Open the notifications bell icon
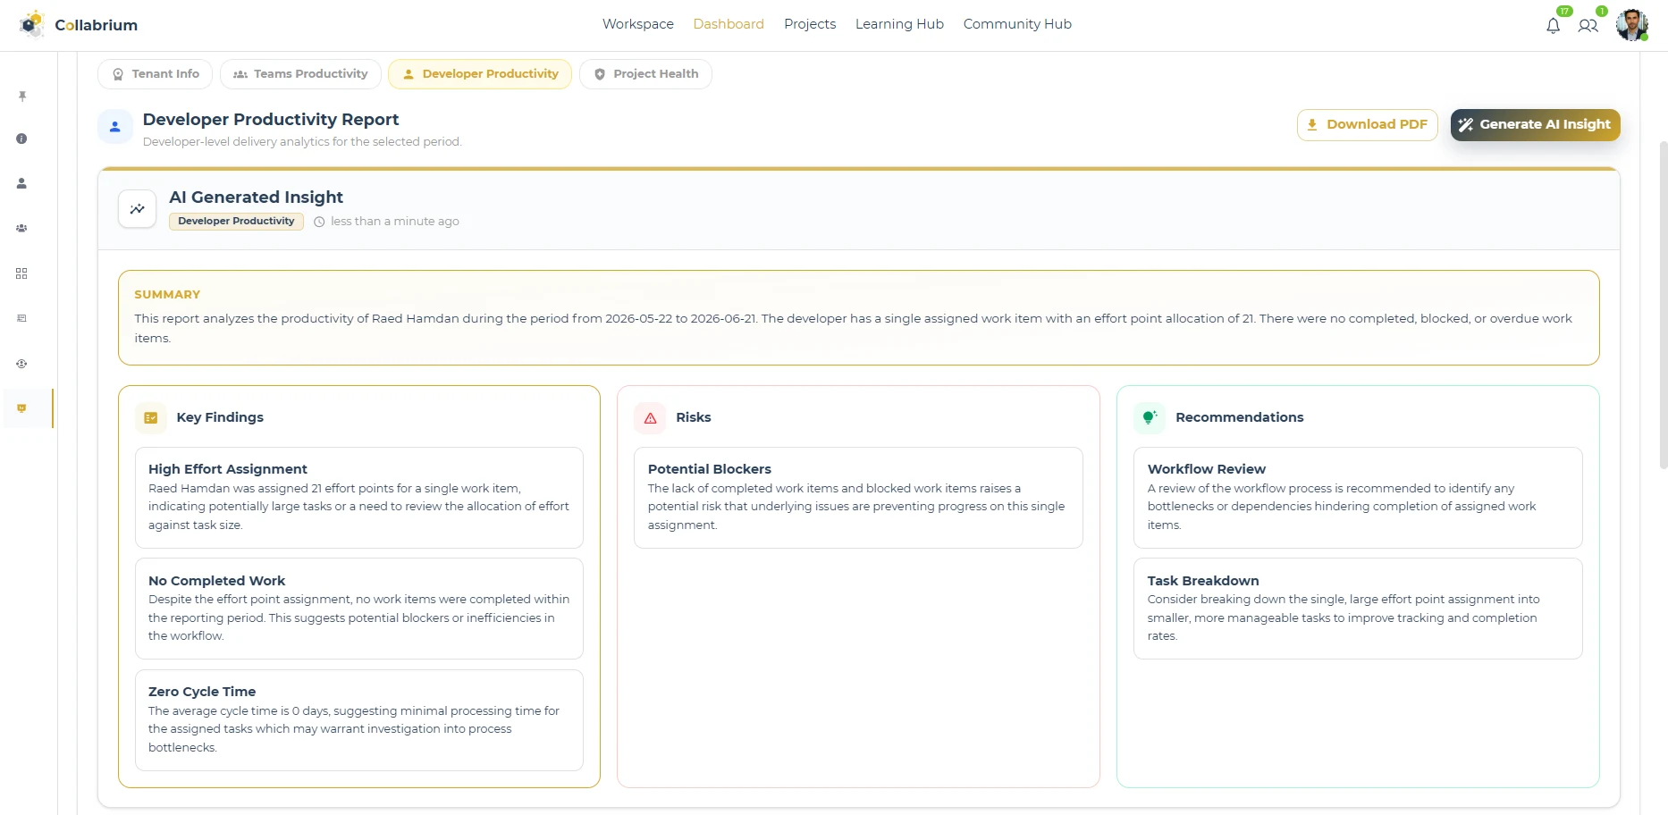The height and width of the screenshot is (815, 1668). pos(1554,26)
